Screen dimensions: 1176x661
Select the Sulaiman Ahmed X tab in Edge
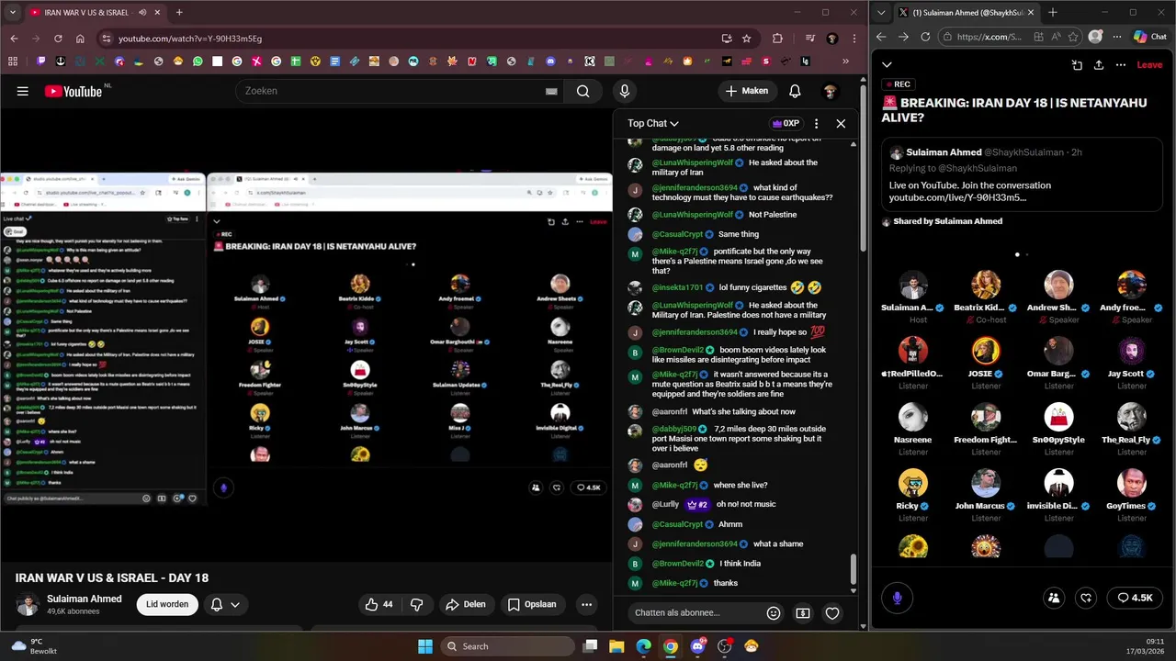(x=967, y=13)
